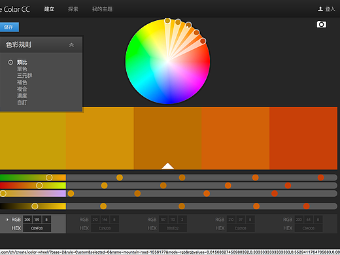Click the hollow handle on the top green-orange slider
Image resolution: width=340 pixels, height=255 pixels.
click(x=49, y=177)
